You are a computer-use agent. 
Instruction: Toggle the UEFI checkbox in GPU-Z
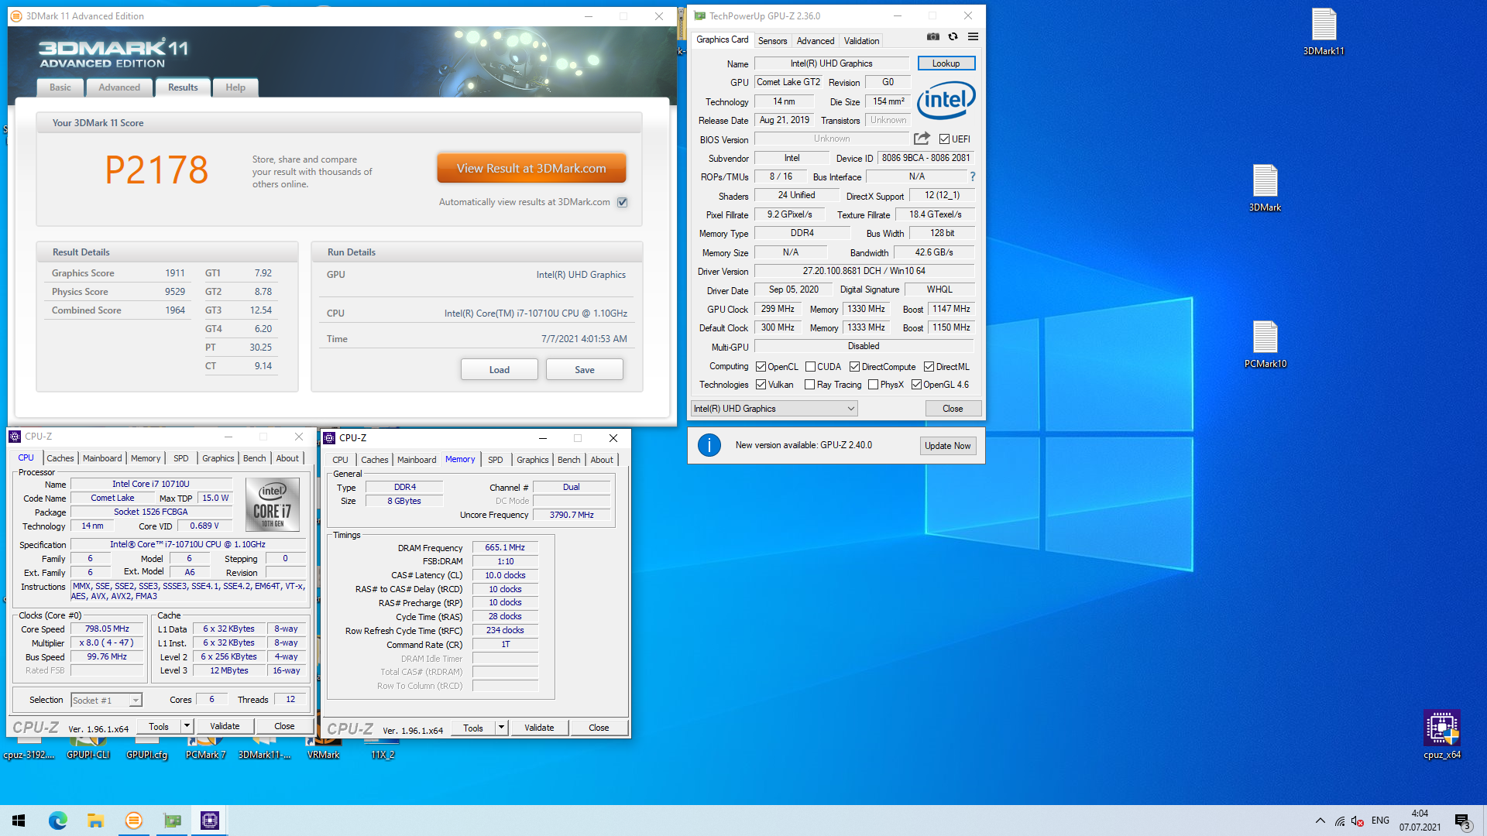pyautogui.click(x=944, y=139)
